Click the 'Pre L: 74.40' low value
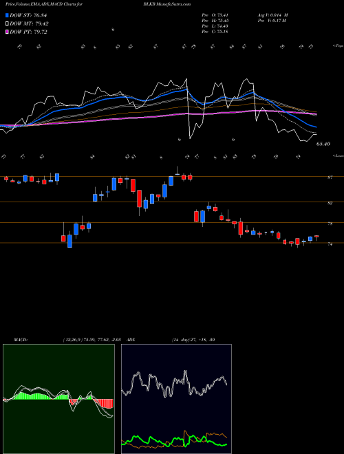 point(215,26)
